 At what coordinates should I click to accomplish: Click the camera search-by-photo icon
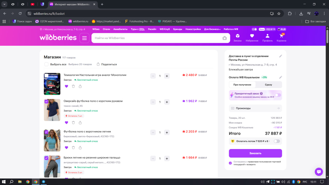click(x=225, y=38)
